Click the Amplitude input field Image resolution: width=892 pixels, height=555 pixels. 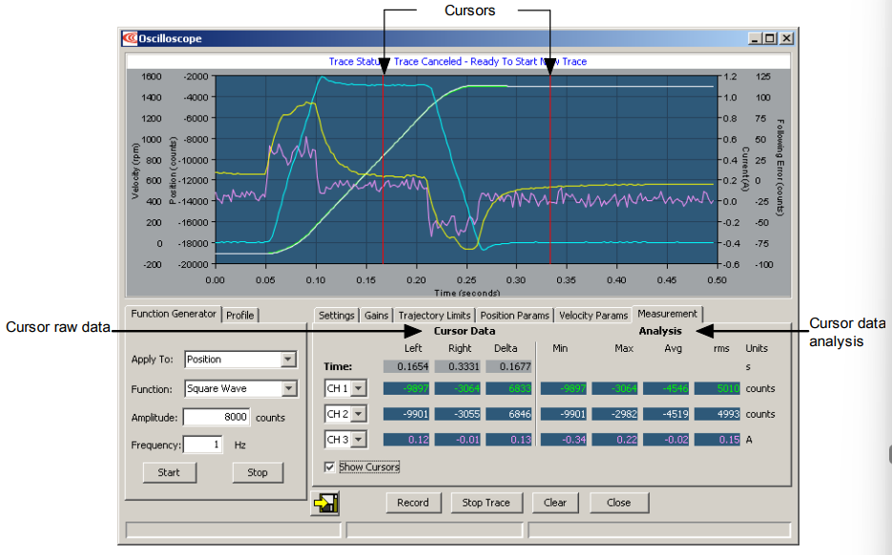coord(217,418)
